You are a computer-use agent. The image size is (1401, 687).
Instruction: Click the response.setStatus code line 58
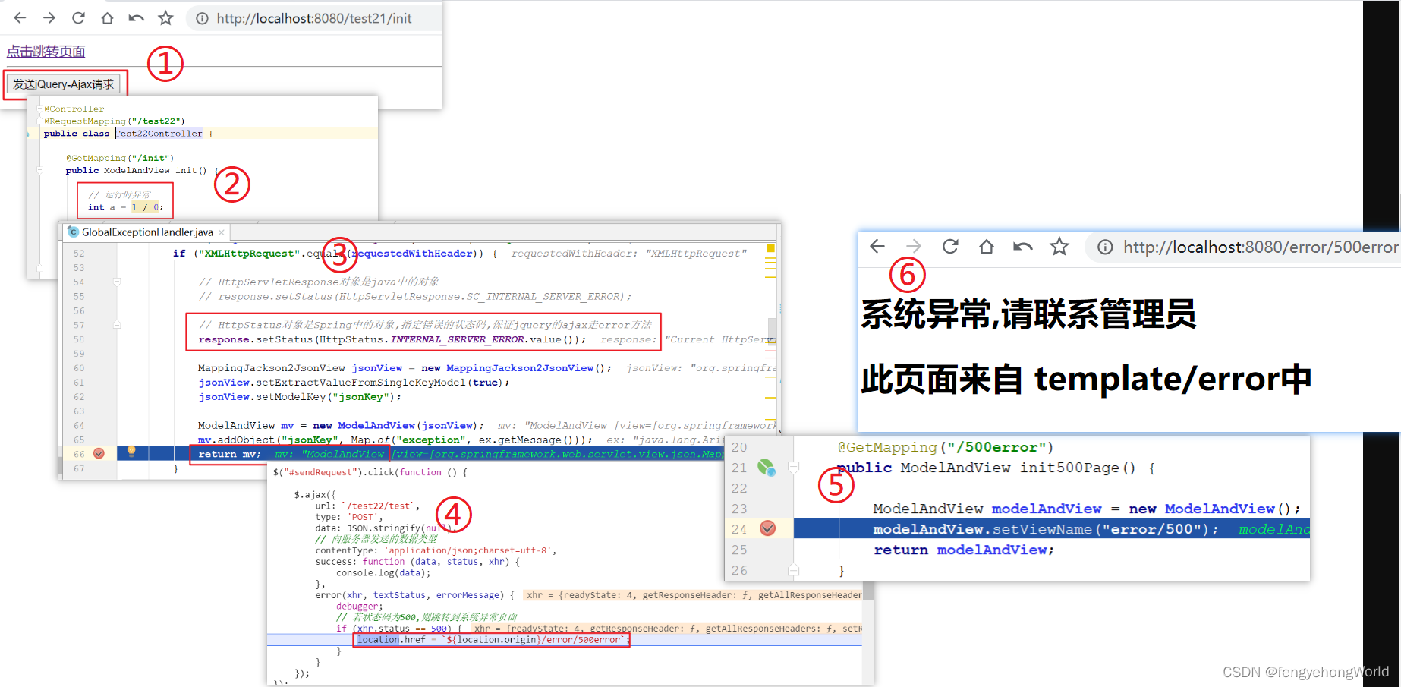tap(392, 339)
